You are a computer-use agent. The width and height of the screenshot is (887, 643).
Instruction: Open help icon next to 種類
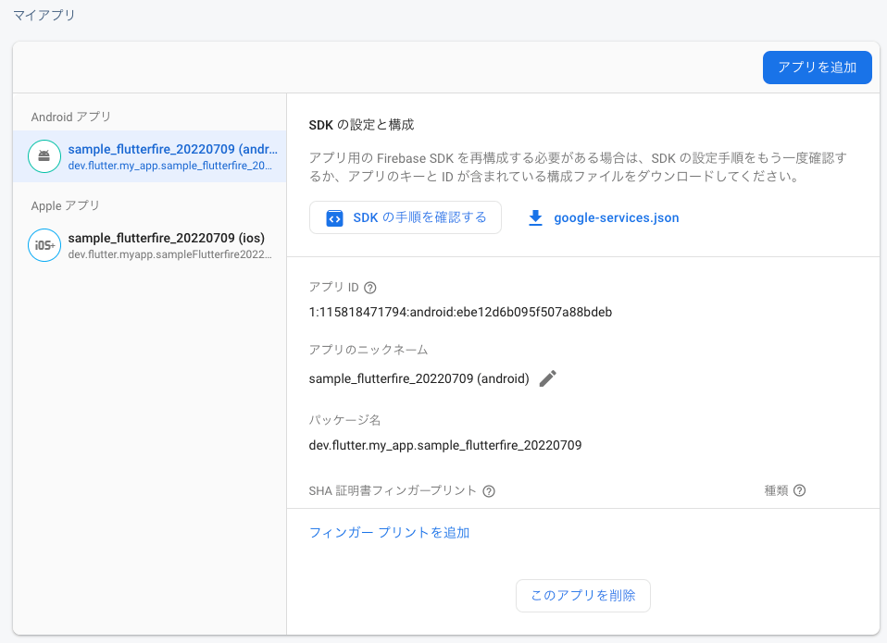point(799,490)
